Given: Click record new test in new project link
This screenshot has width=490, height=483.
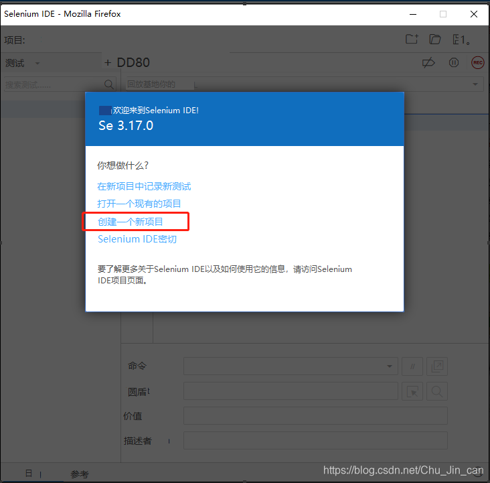Looking at the screenshot, I should [144, 186].
